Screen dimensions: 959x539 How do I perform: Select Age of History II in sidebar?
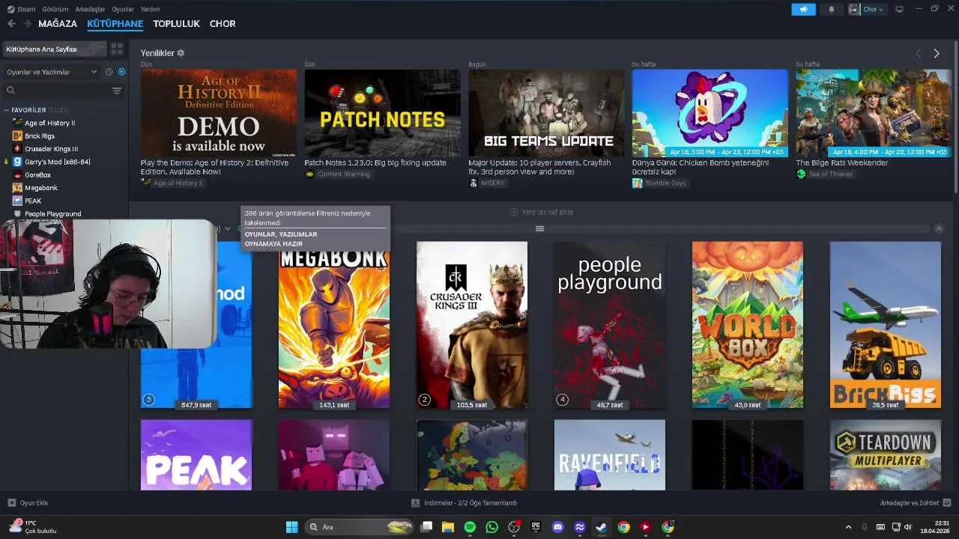click(x=49, y=123)
